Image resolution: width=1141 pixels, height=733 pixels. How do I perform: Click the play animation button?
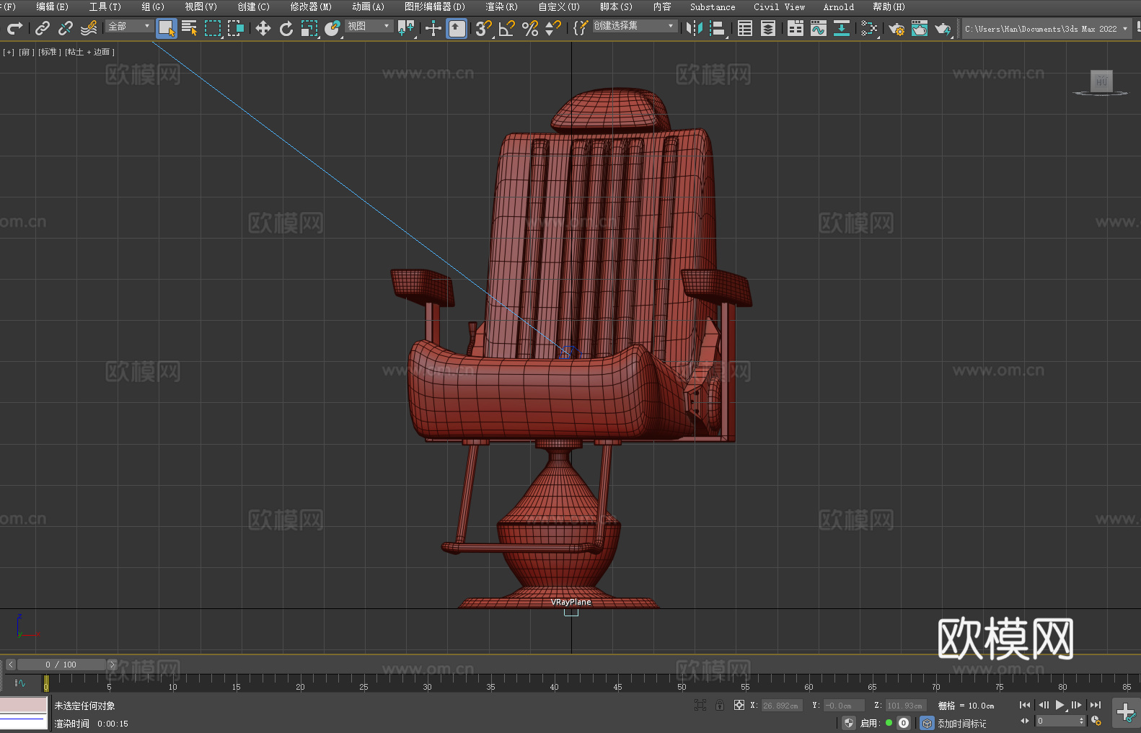coord(1059,705)
